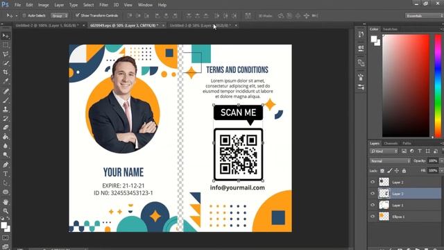Image resolution: width=444 pixels, height=250 pixels.
Task: Select the Eyedropper tool
Action: (x=6, y=81)
